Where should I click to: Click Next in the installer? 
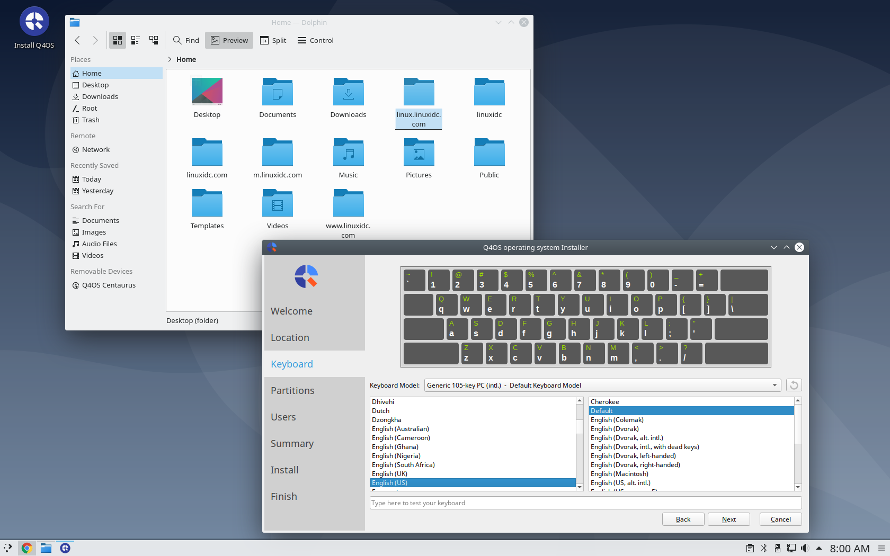pos(728,519)
